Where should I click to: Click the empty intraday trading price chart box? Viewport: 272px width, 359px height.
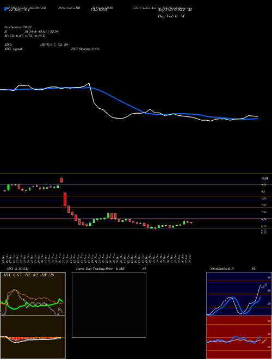tap(109, 305)
